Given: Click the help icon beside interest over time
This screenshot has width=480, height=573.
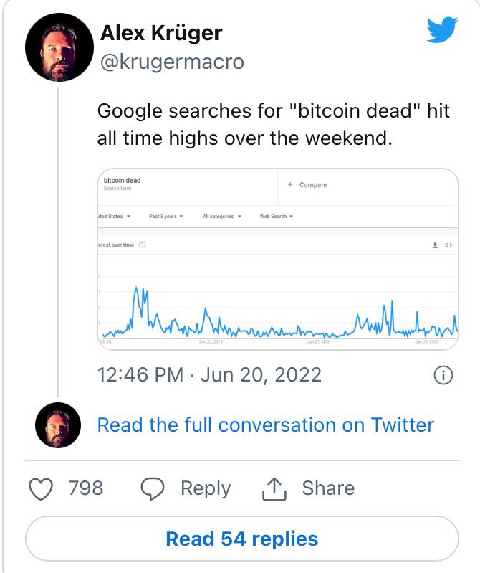Looking at the screenshot, I should pyautogui.click(x=142, y=245).
